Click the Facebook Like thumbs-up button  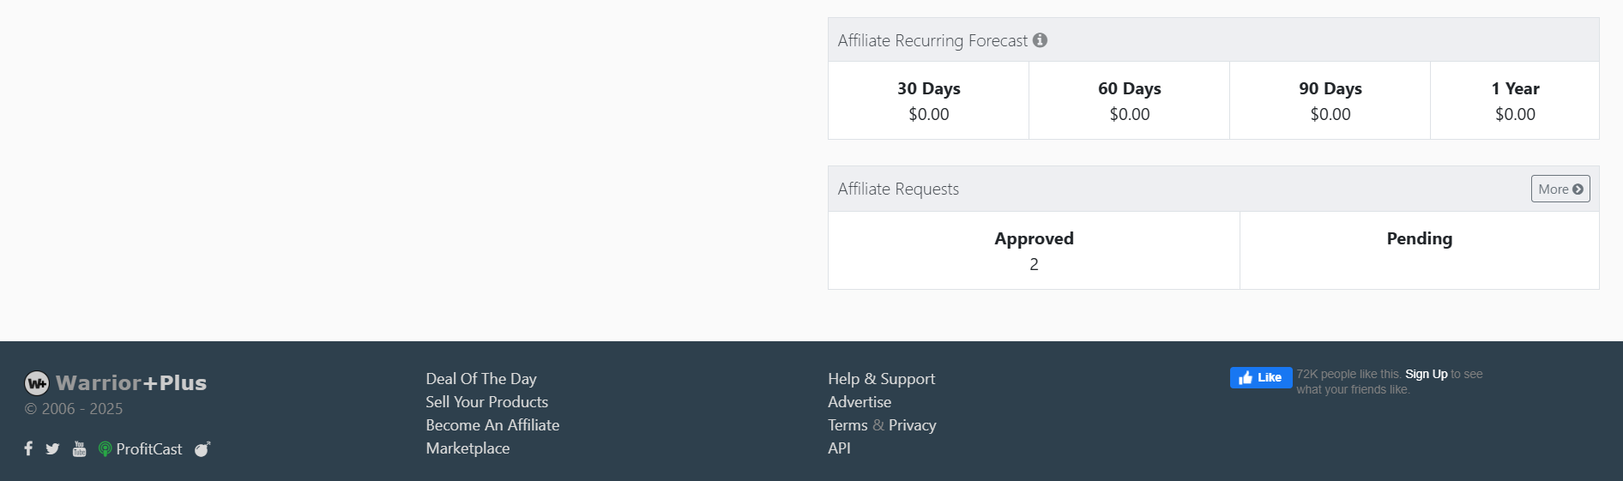(1260, 377)
